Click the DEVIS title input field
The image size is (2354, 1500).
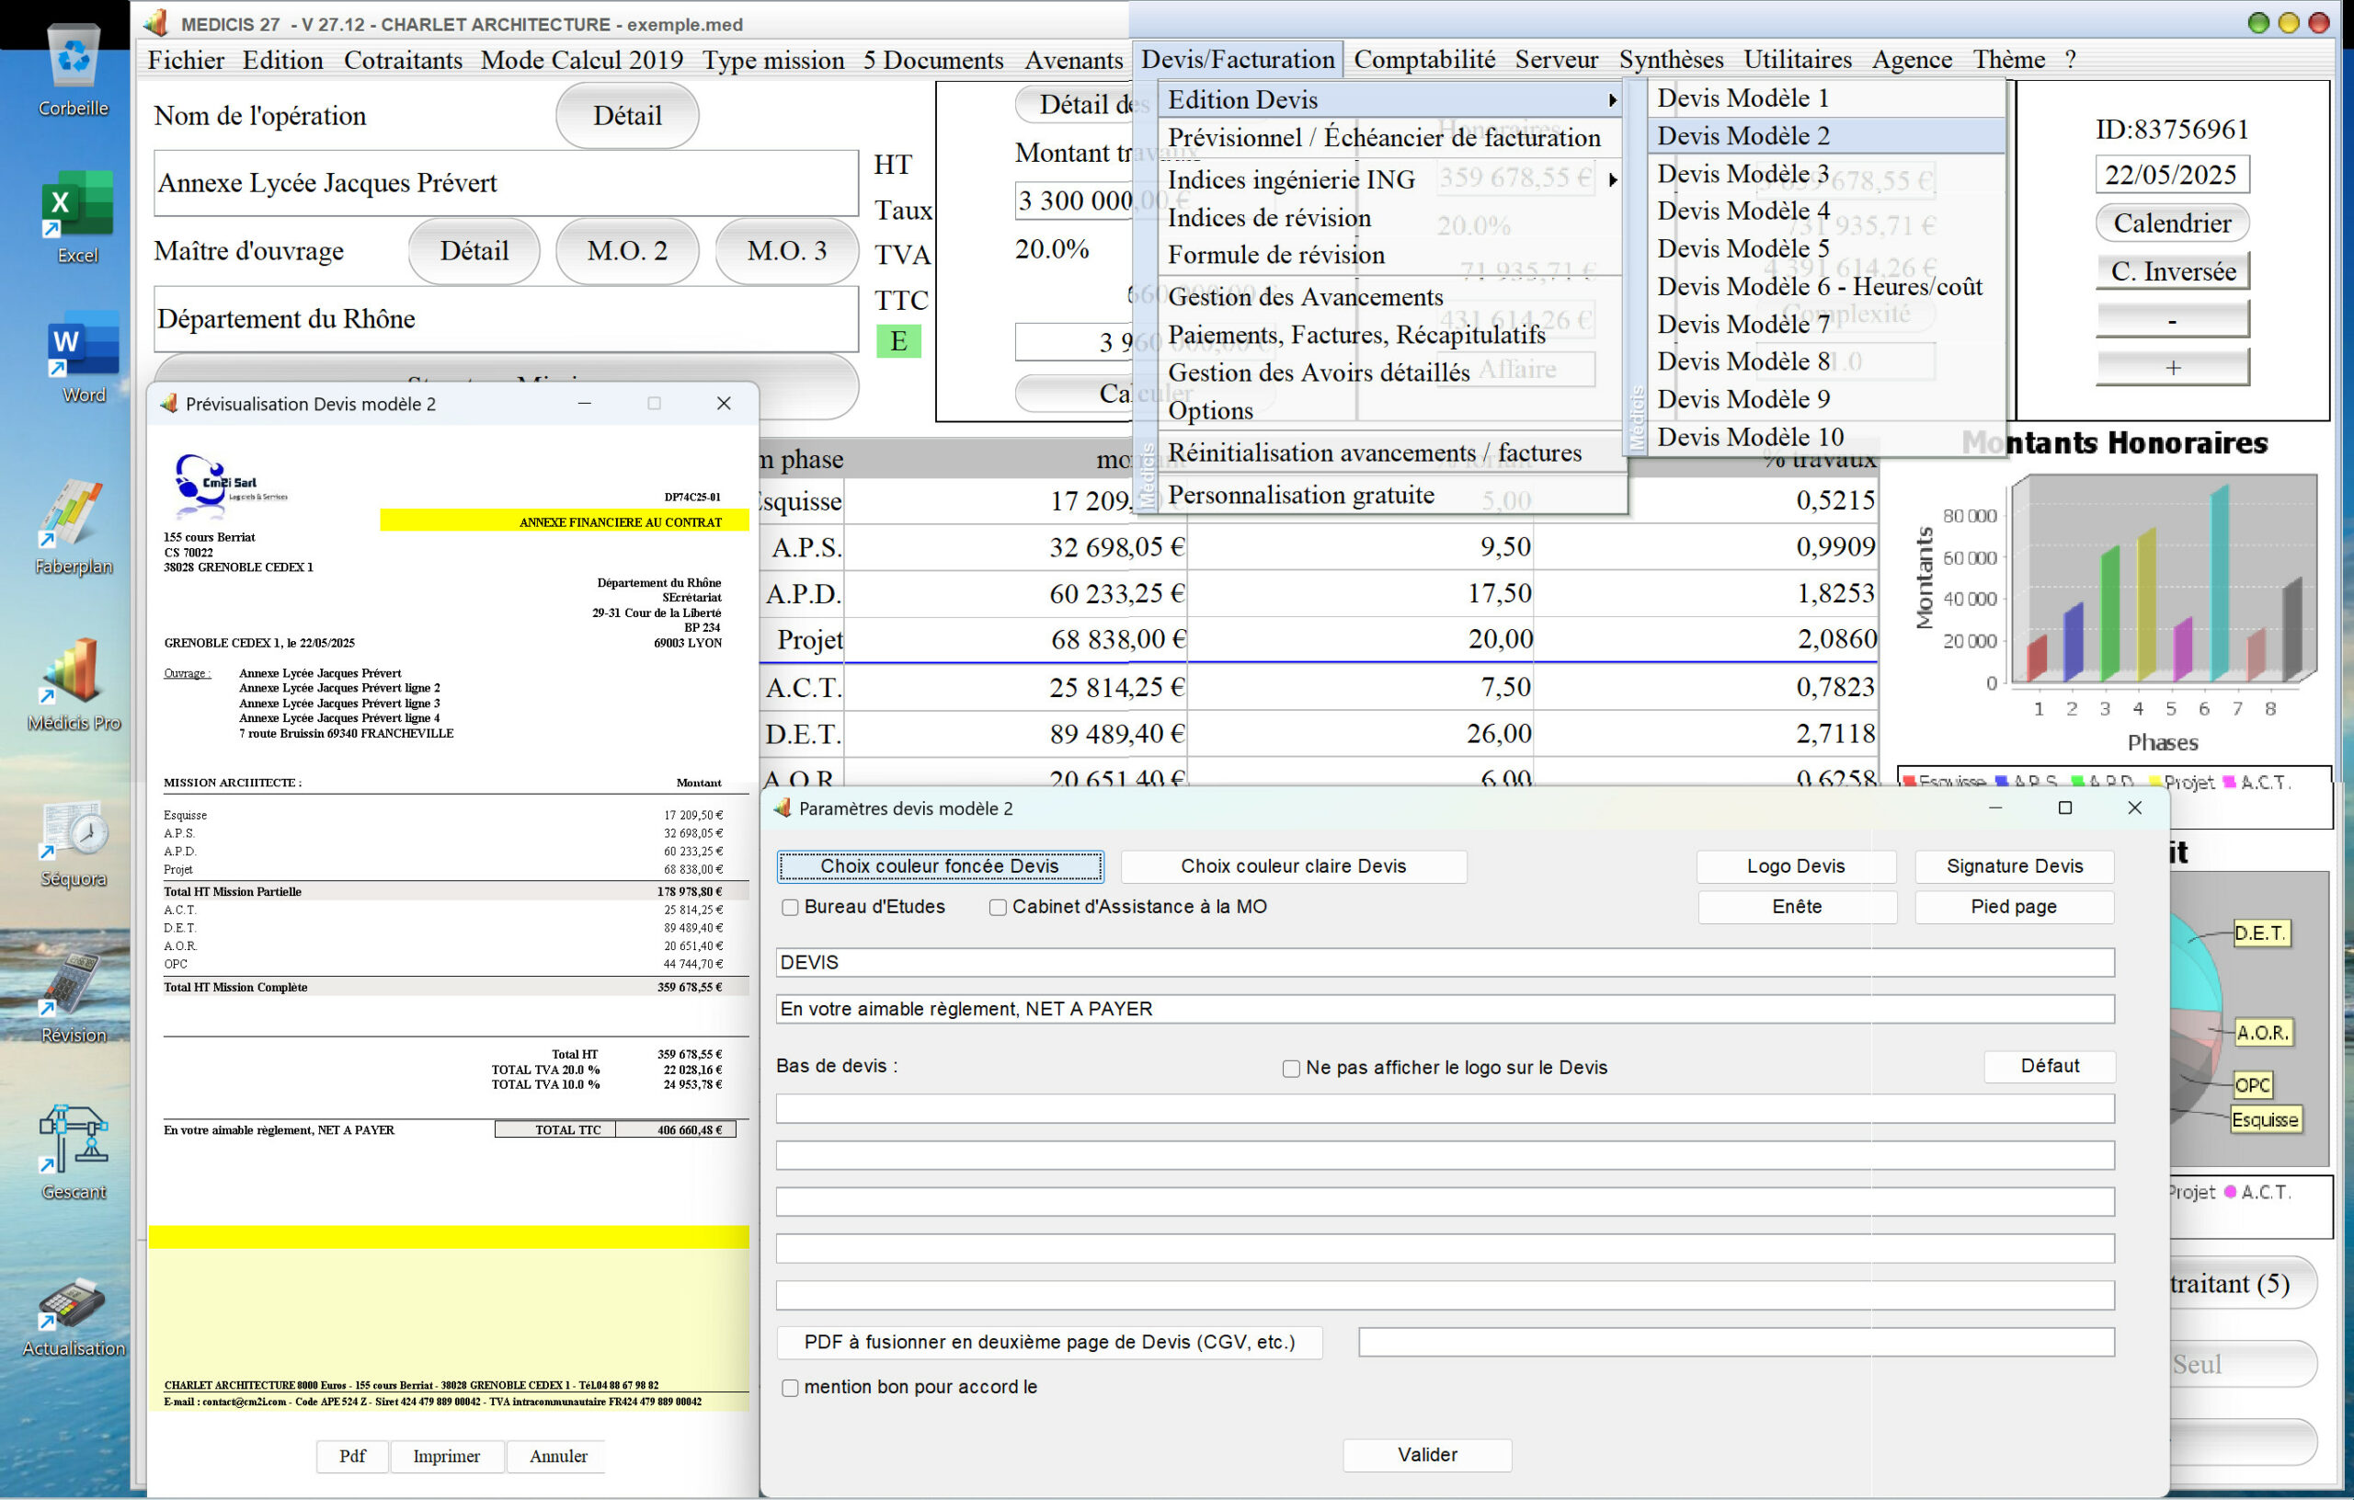[1445, 963]
